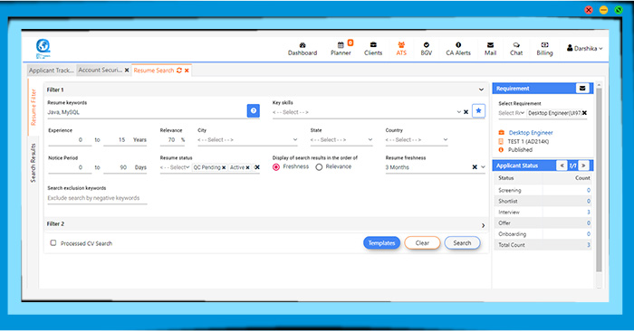Click the Search exclusion keywords field

97,198
